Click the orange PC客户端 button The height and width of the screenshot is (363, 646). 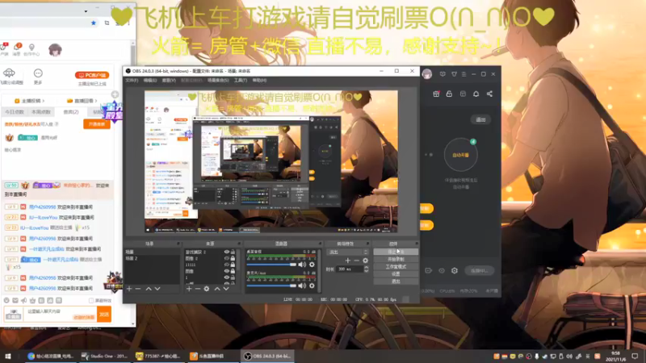click(92, 75)
